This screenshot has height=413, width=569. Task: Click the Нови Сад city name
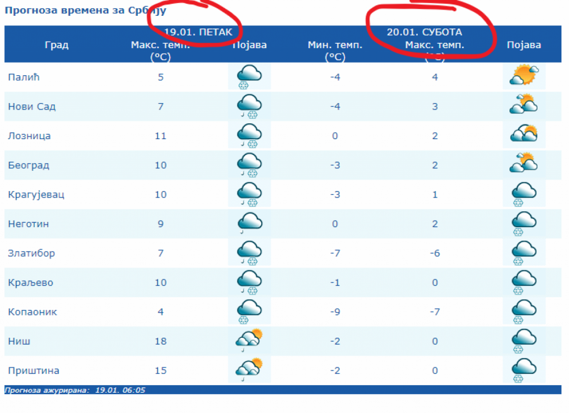coord(32,106)
